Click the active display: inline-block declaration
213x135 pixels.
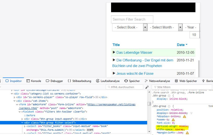(x=172, y=99)
